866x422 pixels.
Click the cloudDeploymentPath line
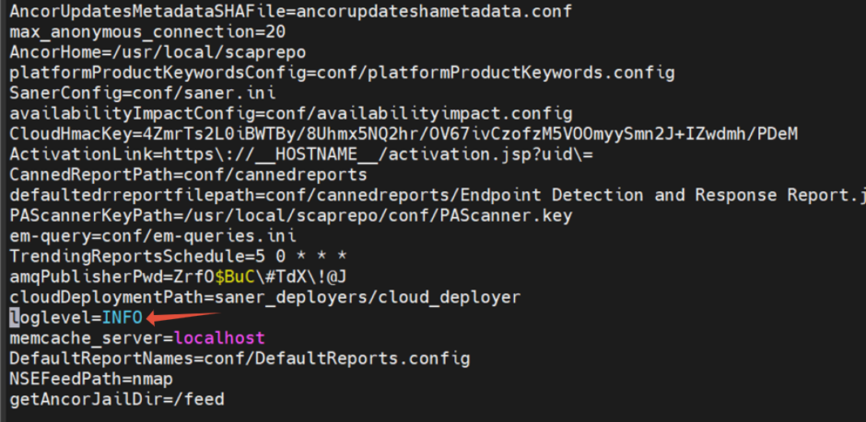(265, 297)
